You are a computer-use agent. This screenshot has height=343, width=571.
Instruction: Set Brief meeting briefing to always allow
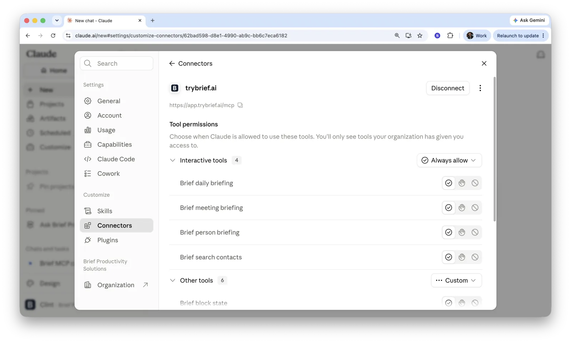tap(449, 208)
